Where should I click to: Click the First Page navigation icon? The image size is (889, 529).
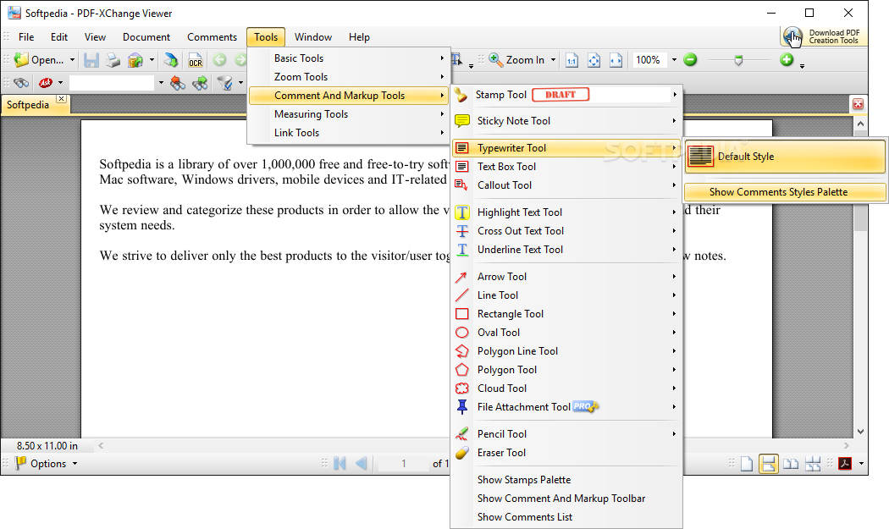340,463
